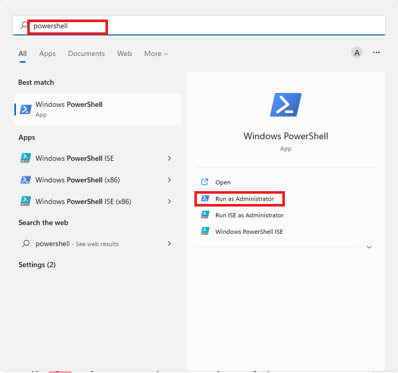Viewport: 398px width, 373px height.
Task: Click Windows PowerShell ISE app icon
Action: (26, 158)
